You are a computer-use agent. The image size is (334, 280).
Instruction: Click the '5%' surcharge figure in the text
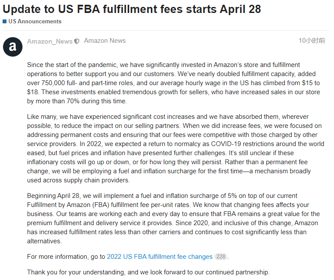point(232,196)
